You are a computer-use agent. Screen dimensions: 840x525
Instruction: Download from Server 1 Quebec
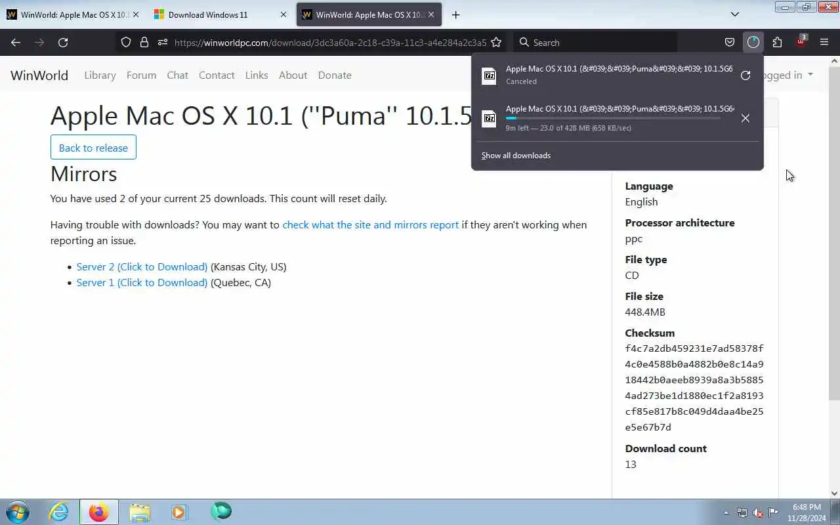[142, 282]
